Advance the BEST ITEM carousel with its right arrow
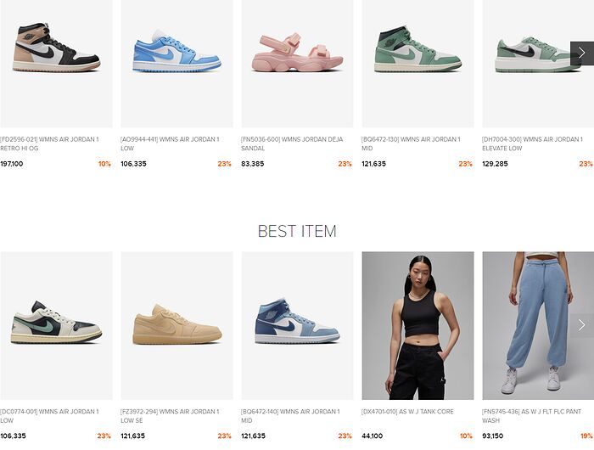The image size is (594, 450). 582,325
